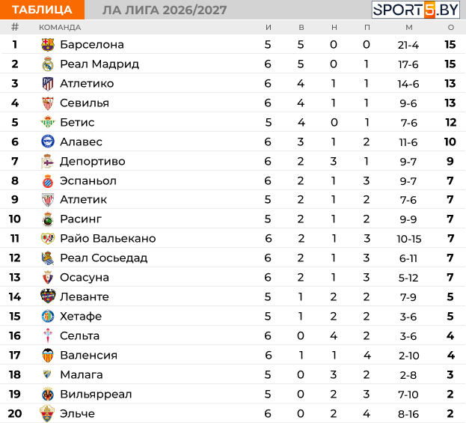Click the М goals column header
Viewport: 466px width, 423px height.
[x=409, y=28]
